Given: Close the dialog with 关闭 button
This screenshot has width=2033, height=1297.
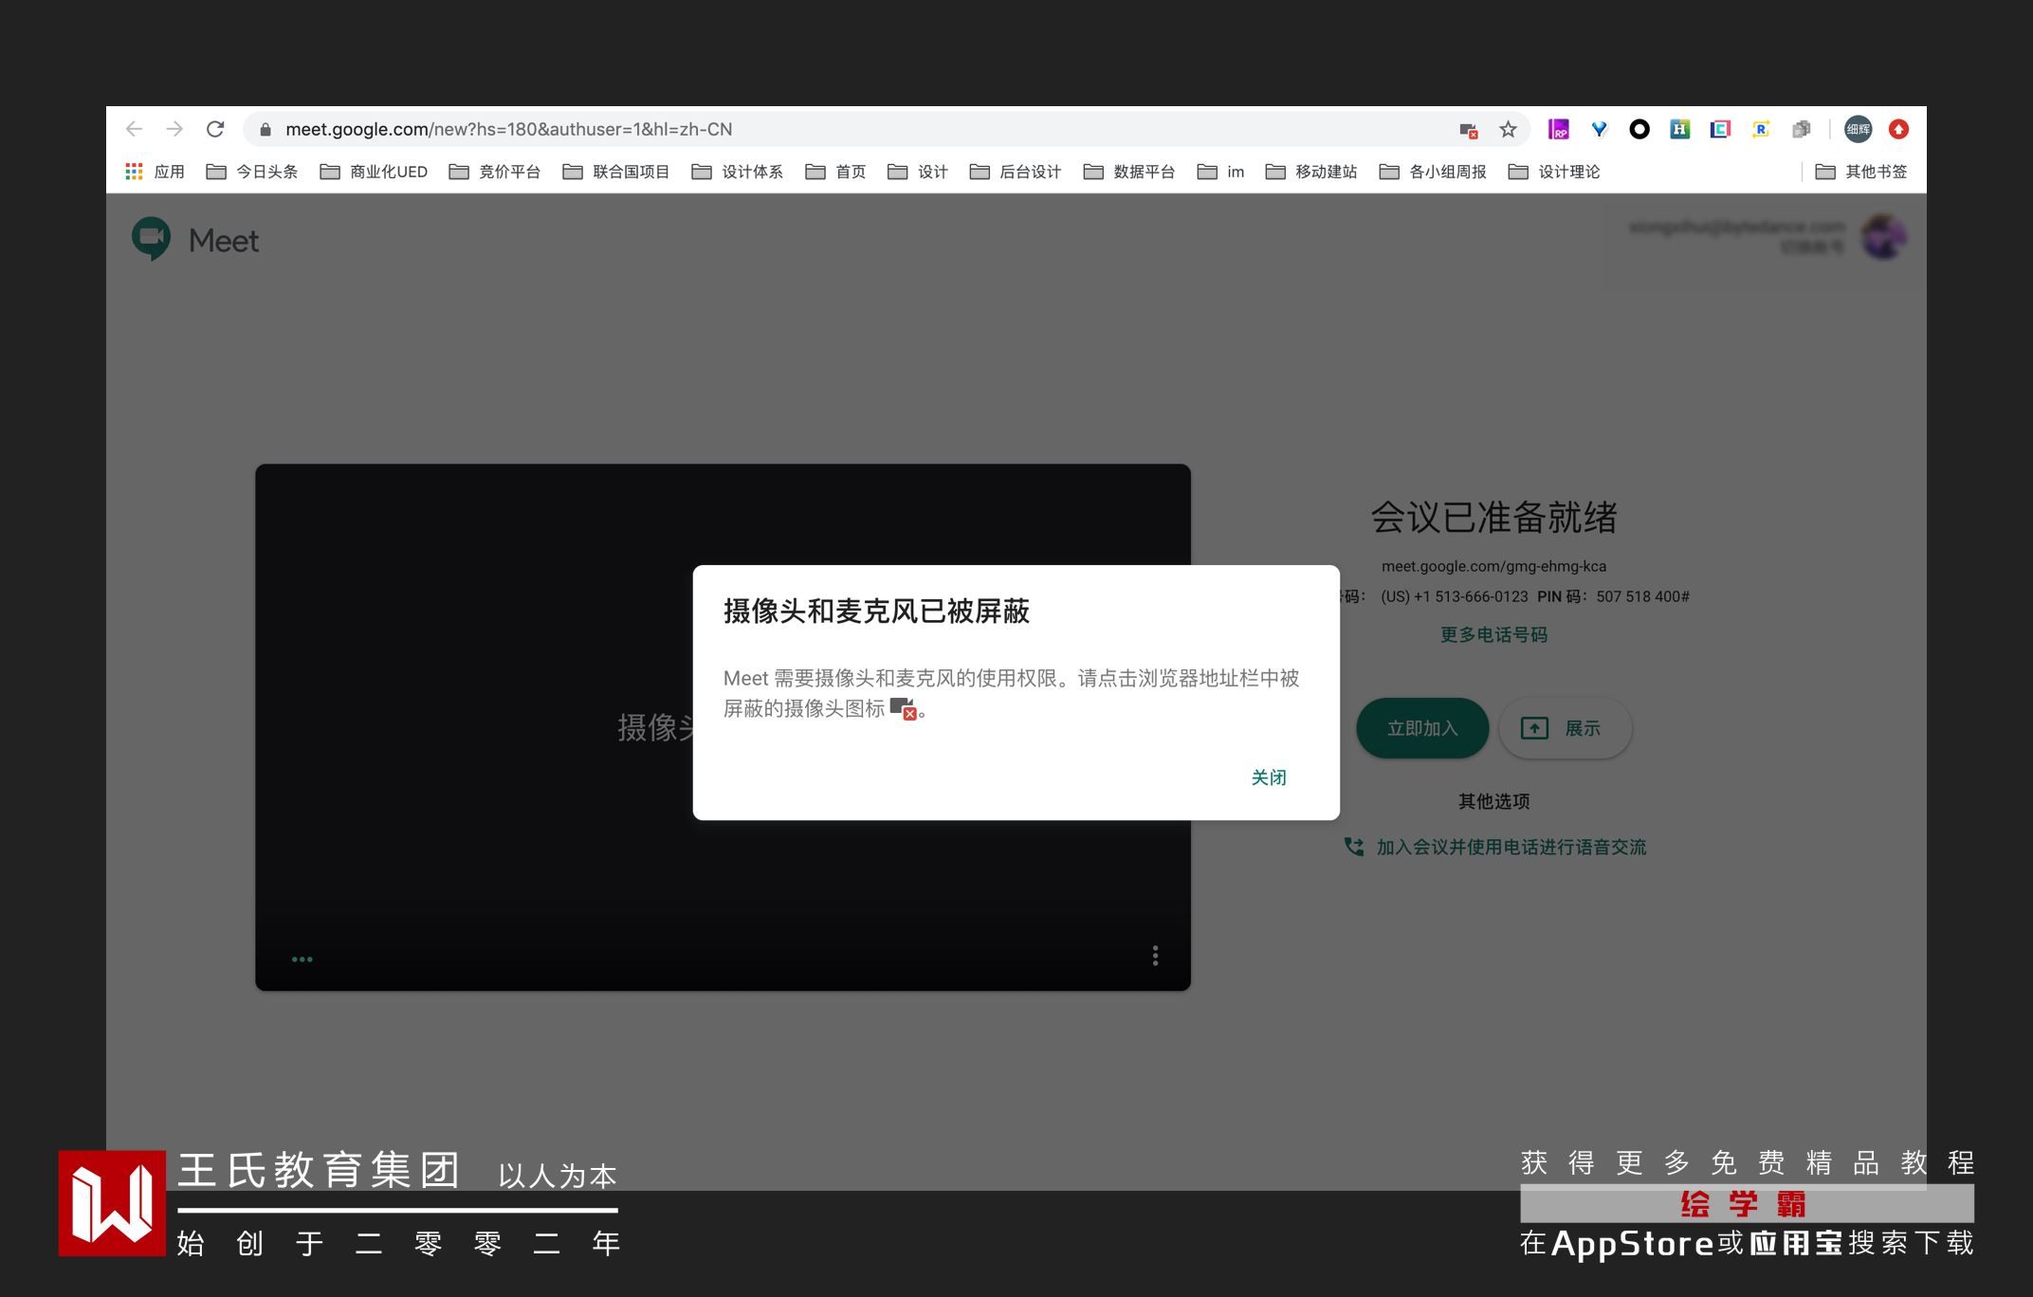Looking at the screenshot, I should (x=1268, y=777).
